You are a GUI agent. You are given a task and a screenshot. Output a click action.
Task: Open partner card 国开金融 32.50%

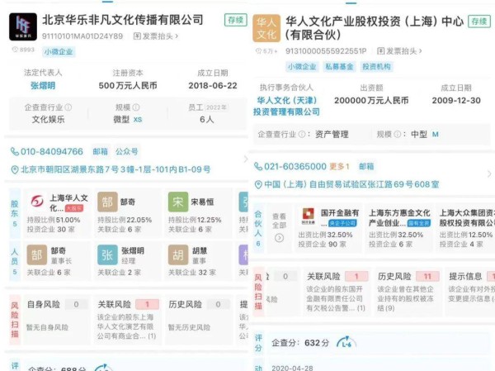point(329,228)
